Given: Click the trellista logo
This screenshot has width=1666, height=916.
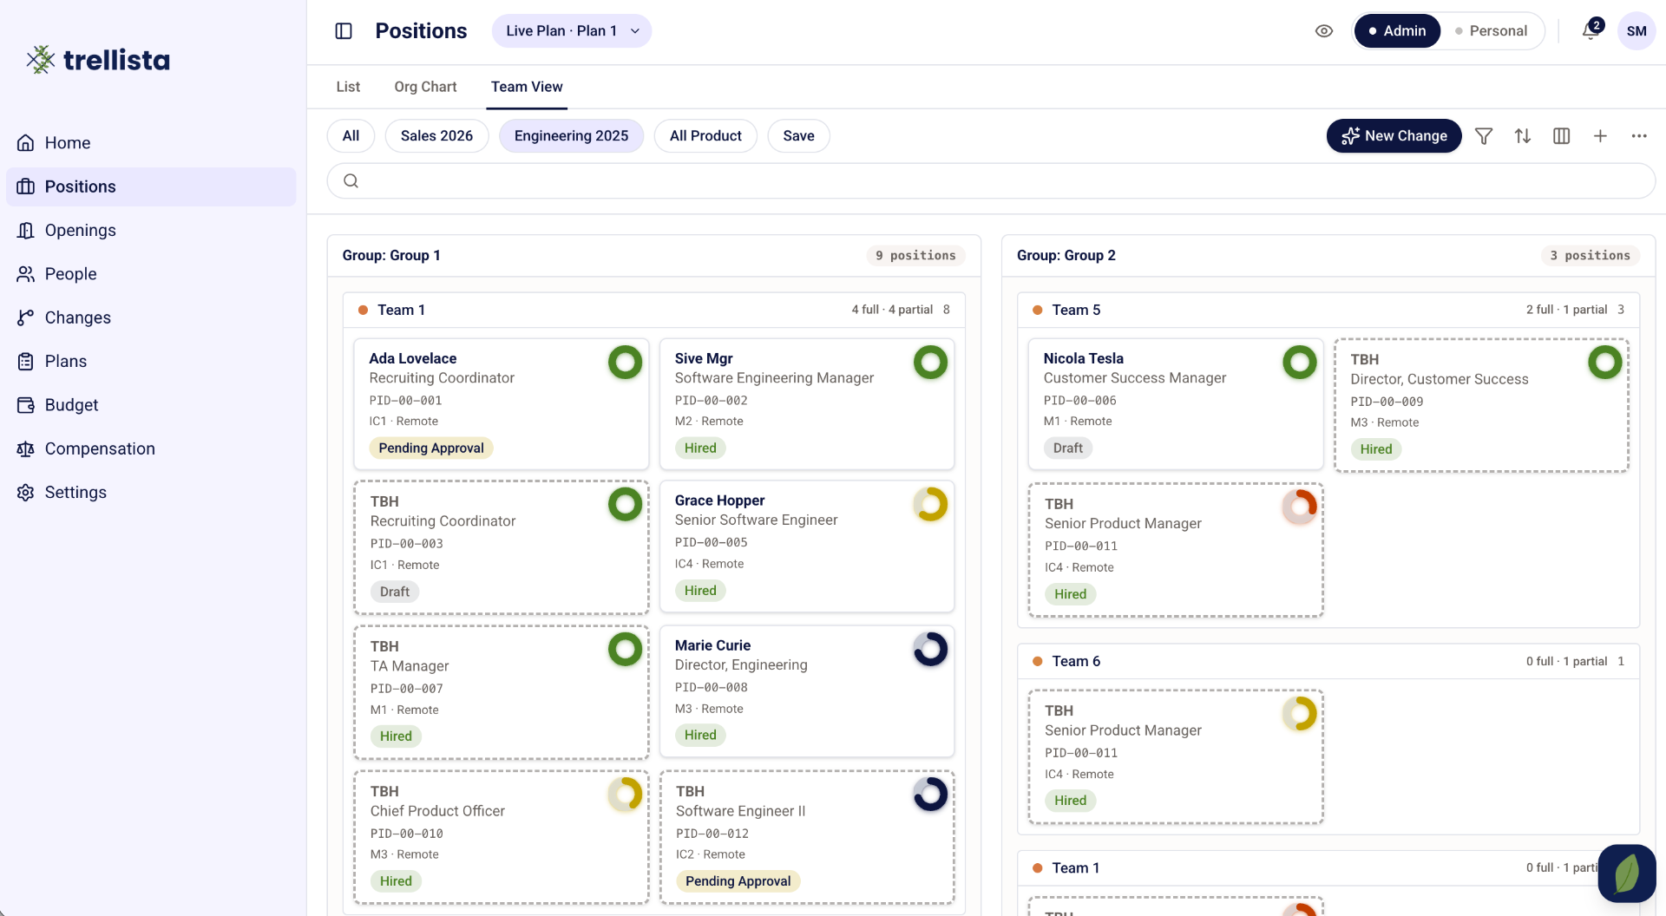Looking at the screenshot, I should [98, 60].
